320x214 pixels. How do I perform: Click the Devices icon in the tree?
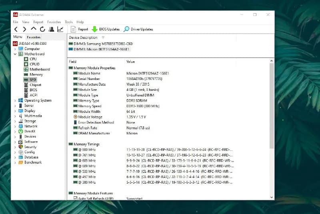21,136
